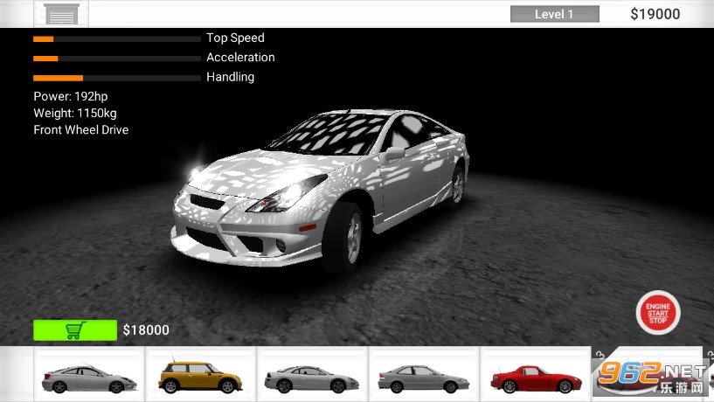The height and width of the screenshot is (402, 714).
Task: Click the $19000 cash balance
Action: tap(655, 14)
